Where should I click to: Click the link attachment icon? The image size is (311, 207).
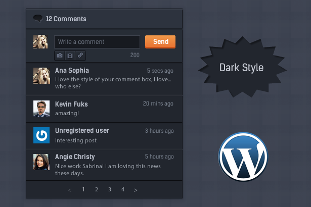tap(80, 56)
